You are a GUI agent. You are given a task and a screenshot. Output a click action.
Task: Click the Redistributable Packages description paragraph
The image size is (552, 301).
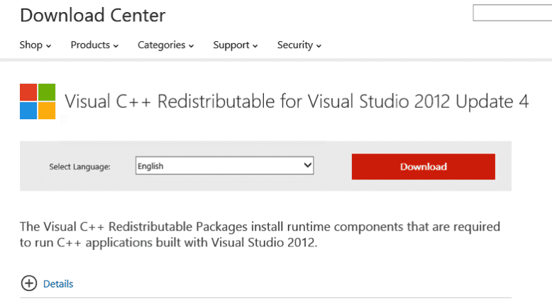click(260, 234)
